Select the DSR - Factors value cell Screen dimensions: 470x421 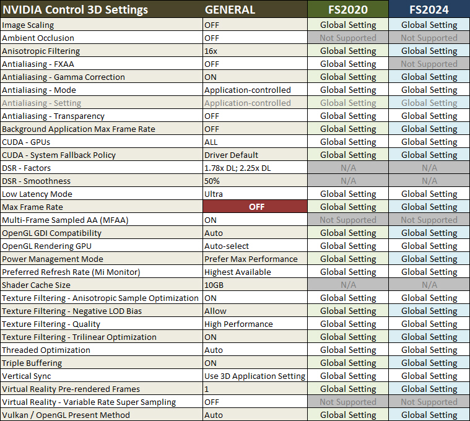pos(238,168)
